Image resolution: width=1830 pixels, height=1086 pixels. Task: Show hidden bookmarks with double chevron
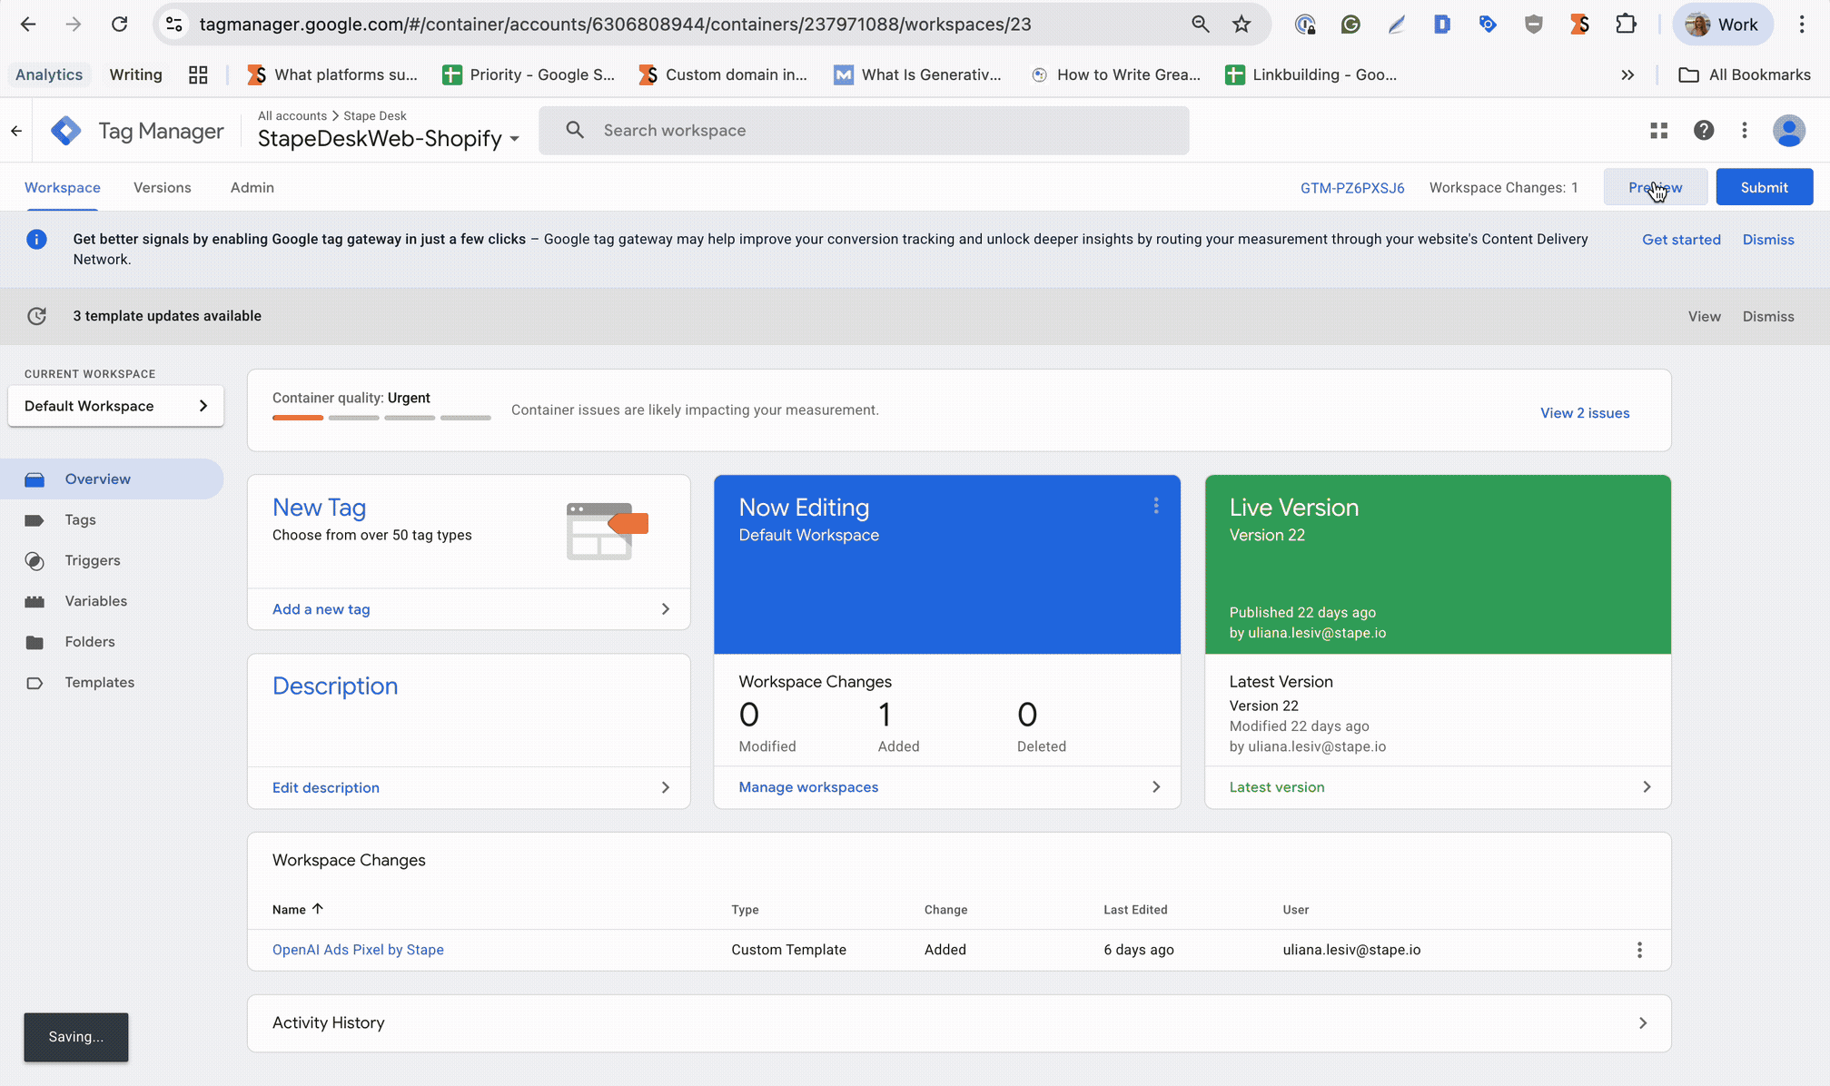(x=1627, y=74)
